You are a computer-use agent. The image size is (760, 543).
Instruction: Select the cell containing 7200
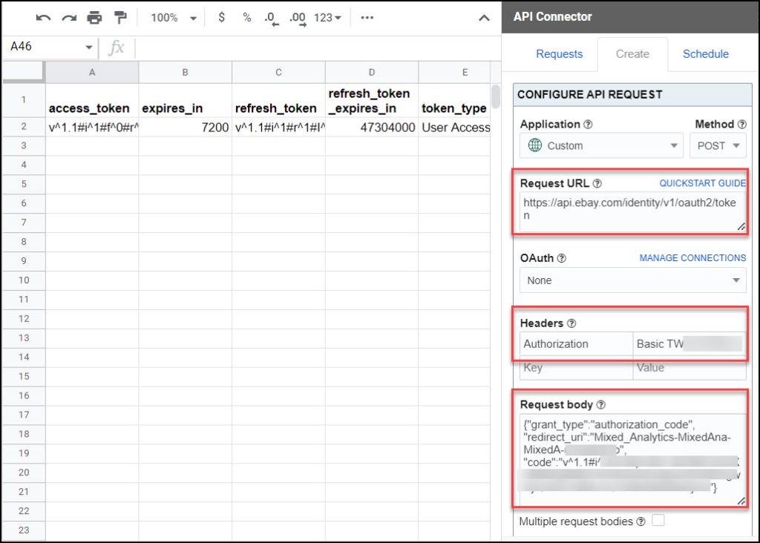pos(185,128)
